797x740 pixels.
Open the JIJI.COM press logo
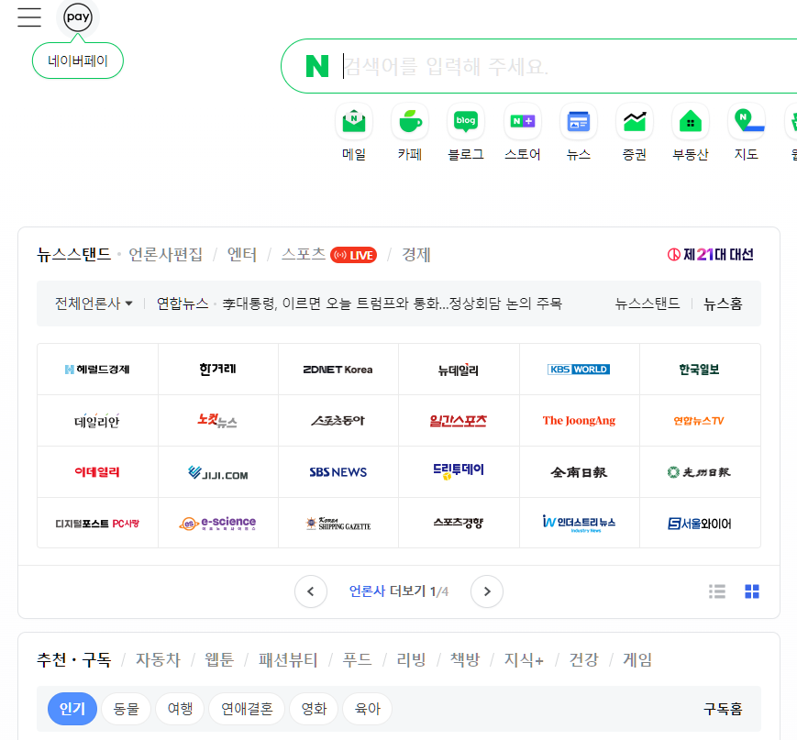[218, 472]
